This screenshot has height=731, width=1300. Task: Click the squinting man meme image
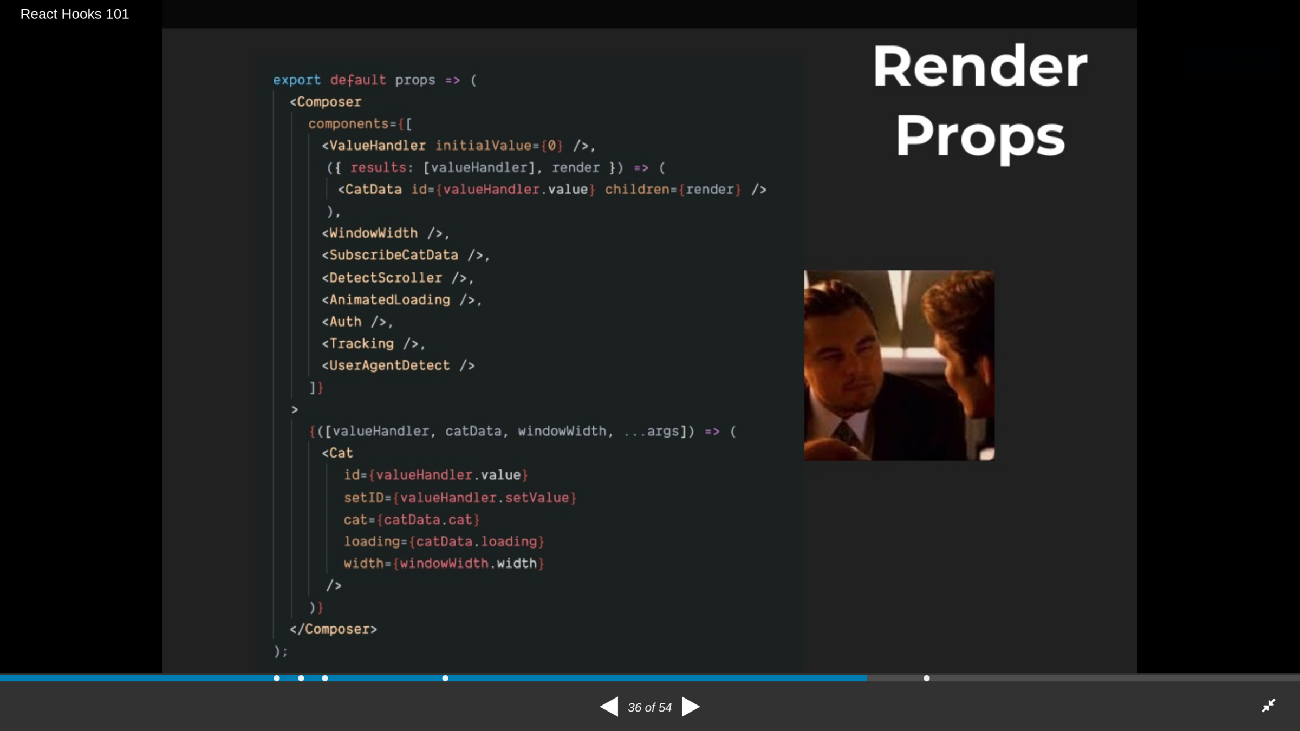click(x=899, y=365)
